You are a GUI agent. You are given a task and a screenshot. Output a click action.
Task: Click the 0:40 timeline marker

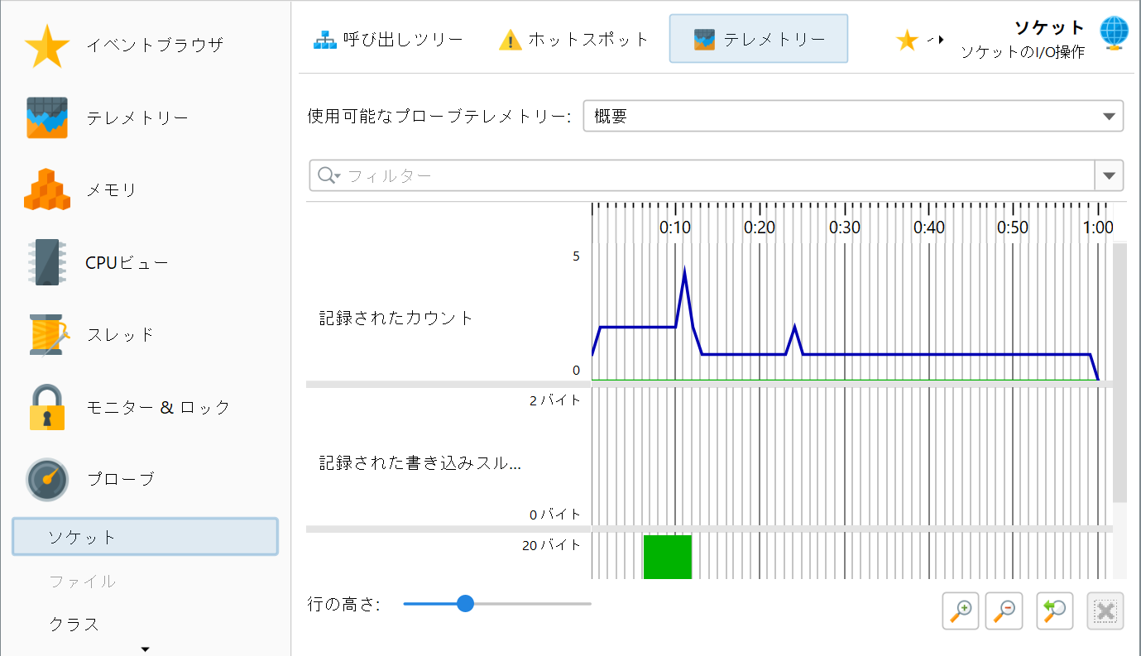click(x=929, y=227)
